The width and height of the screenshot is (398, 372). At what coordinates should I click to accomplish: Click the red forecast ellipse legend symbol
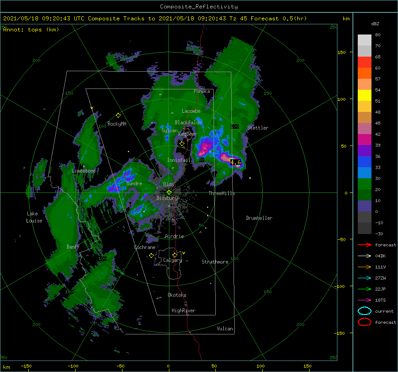(364, 322)
